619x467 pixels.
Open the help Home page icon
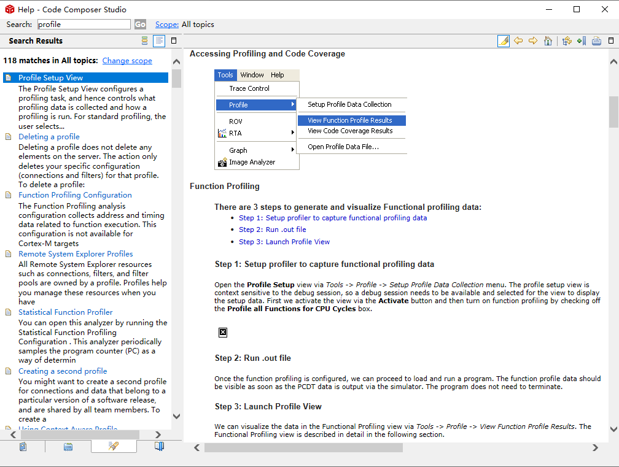pos(548,41)
